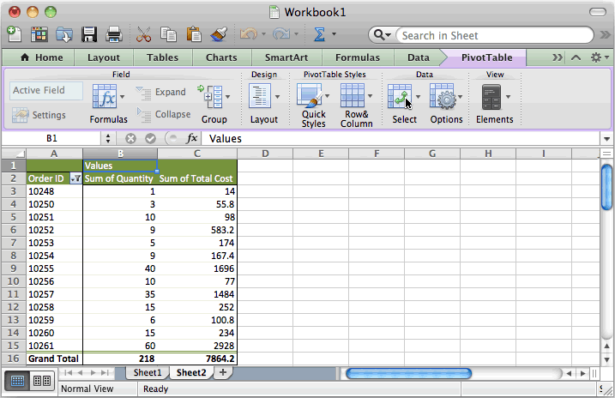This screenshot has width=615, height=398.
Task: Click the PivotTable Options gear icon
Action: (443, 96)
